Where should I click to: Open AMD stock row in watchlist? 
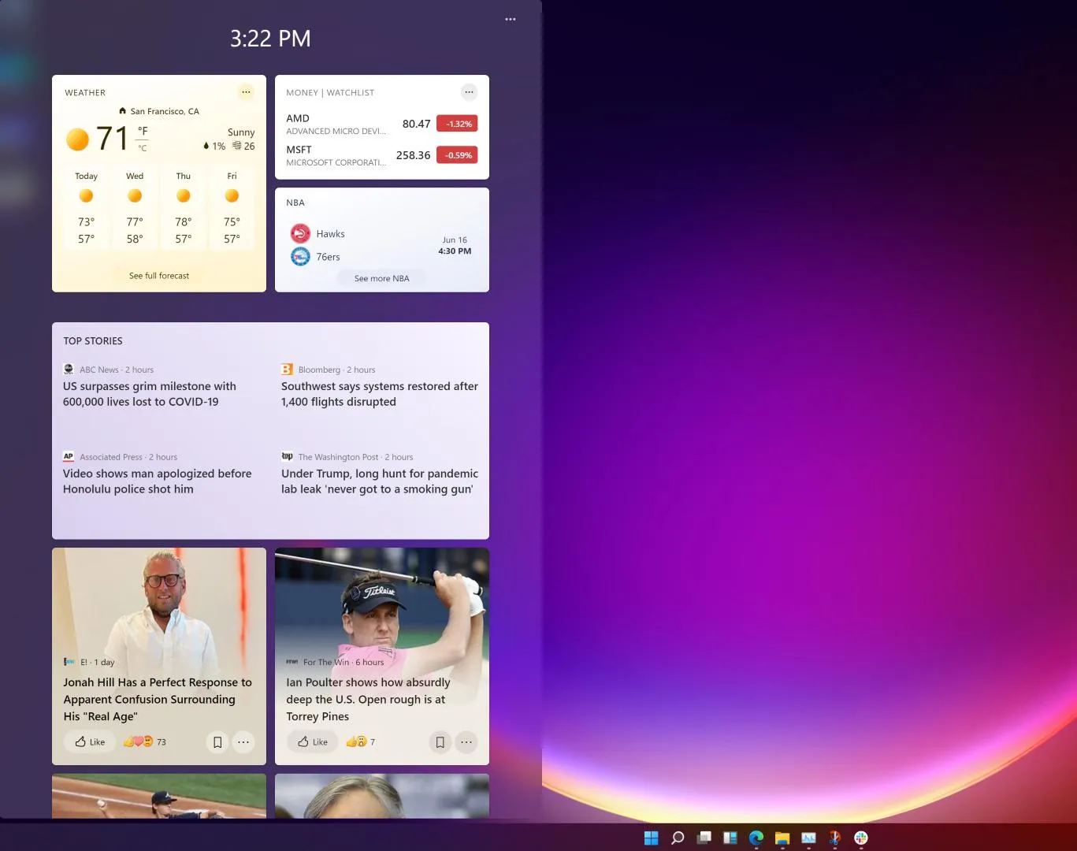tap(381, 124)
